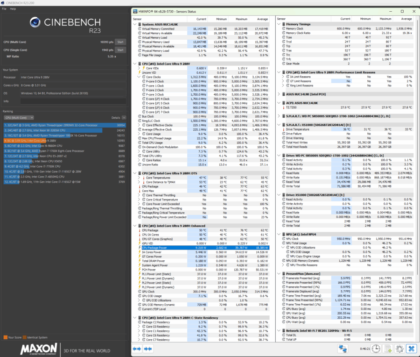Click the blue X icon to close sensors

(x=412, y=349)
